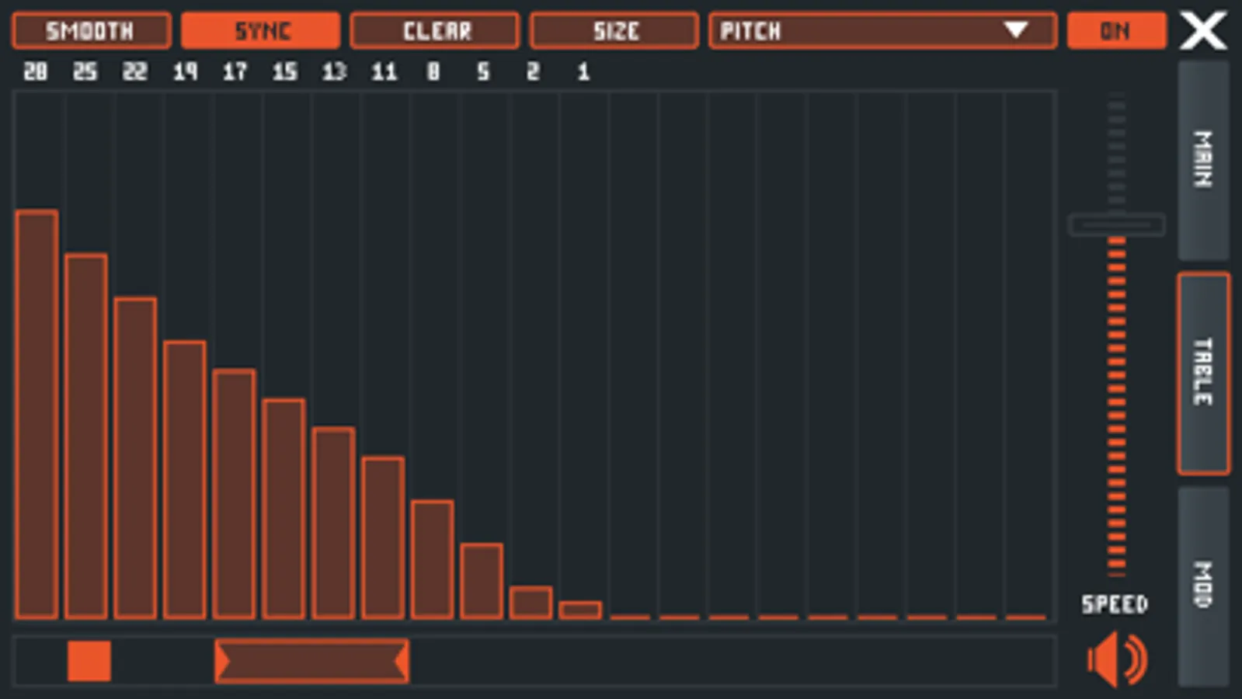Click the table bar valued 15

[284, 509]
